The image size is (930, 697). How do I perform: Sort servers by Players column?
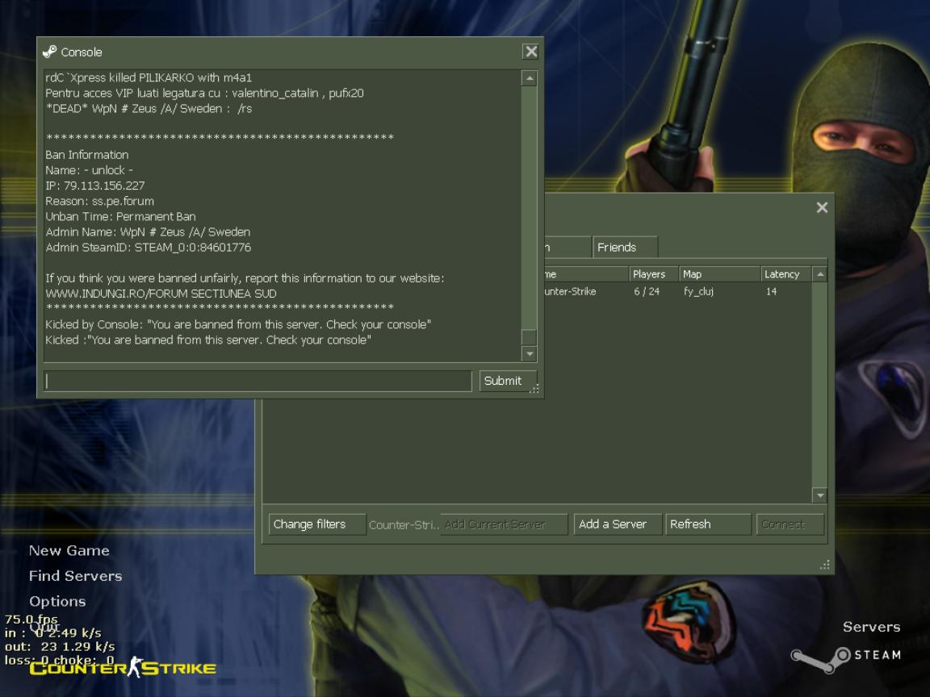(653, 273)
